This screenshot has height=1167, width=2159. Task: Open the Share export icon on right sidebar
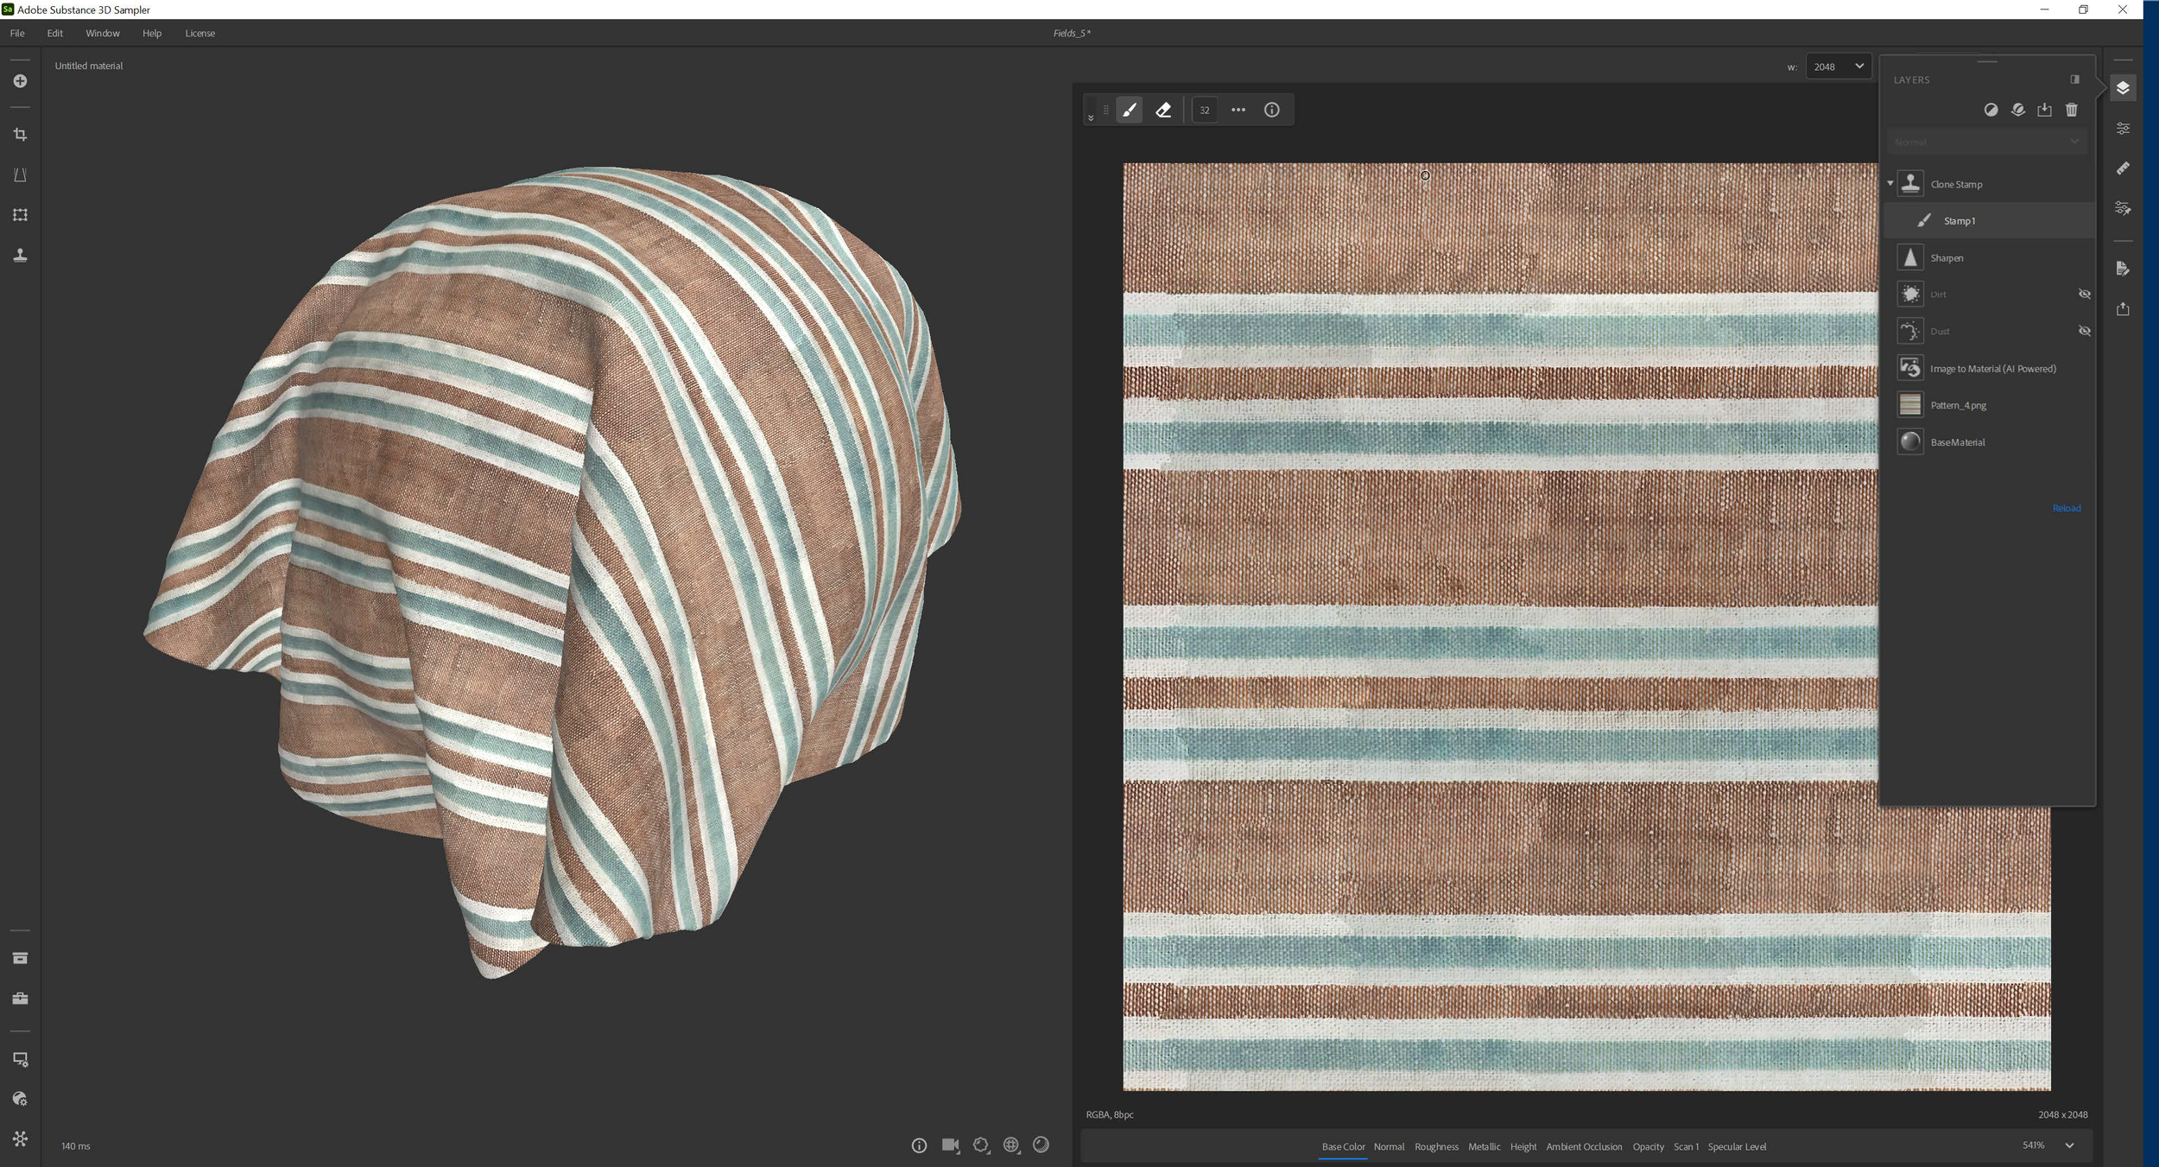[x=2123, y=309]
